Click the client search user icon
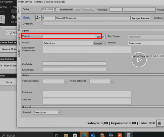Viewport: 164px width, 137px height. 38,18
